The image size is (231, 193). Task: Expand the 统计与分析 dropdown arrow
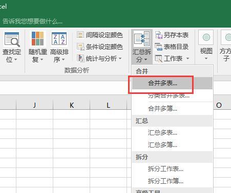[x=120, y=59]
